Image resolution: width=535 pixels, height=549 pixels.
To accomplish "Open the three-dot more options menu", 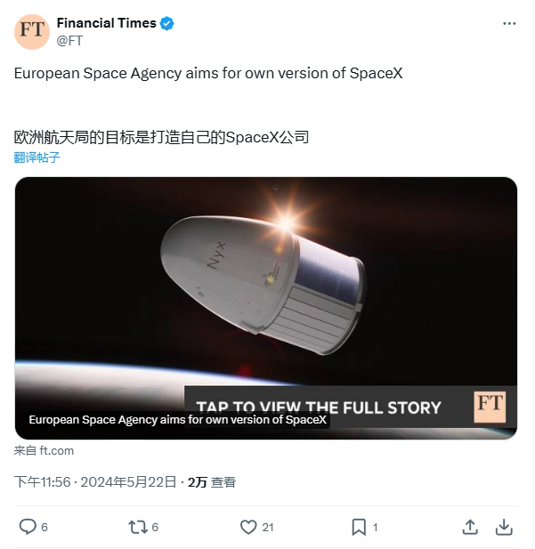I will tap(507, 24).
